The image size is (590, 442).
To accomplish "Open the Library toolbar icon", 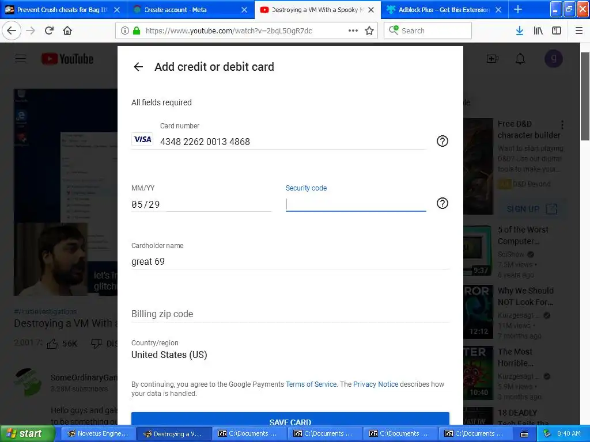I will point(538,31).
